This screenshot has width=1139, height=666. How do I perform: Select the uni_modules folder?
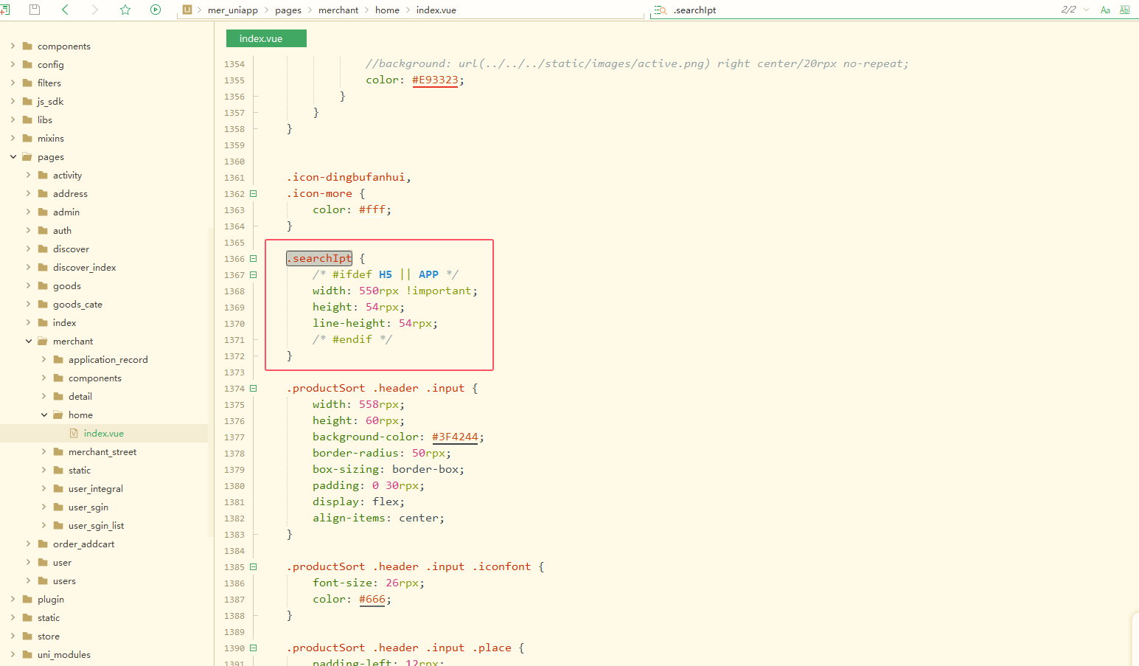point(64,654)
